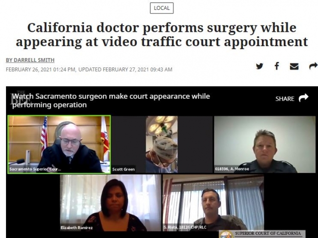Click the California doctor surgery headline
The width and height of the screenshot is (318, 238).
[162, 35]
